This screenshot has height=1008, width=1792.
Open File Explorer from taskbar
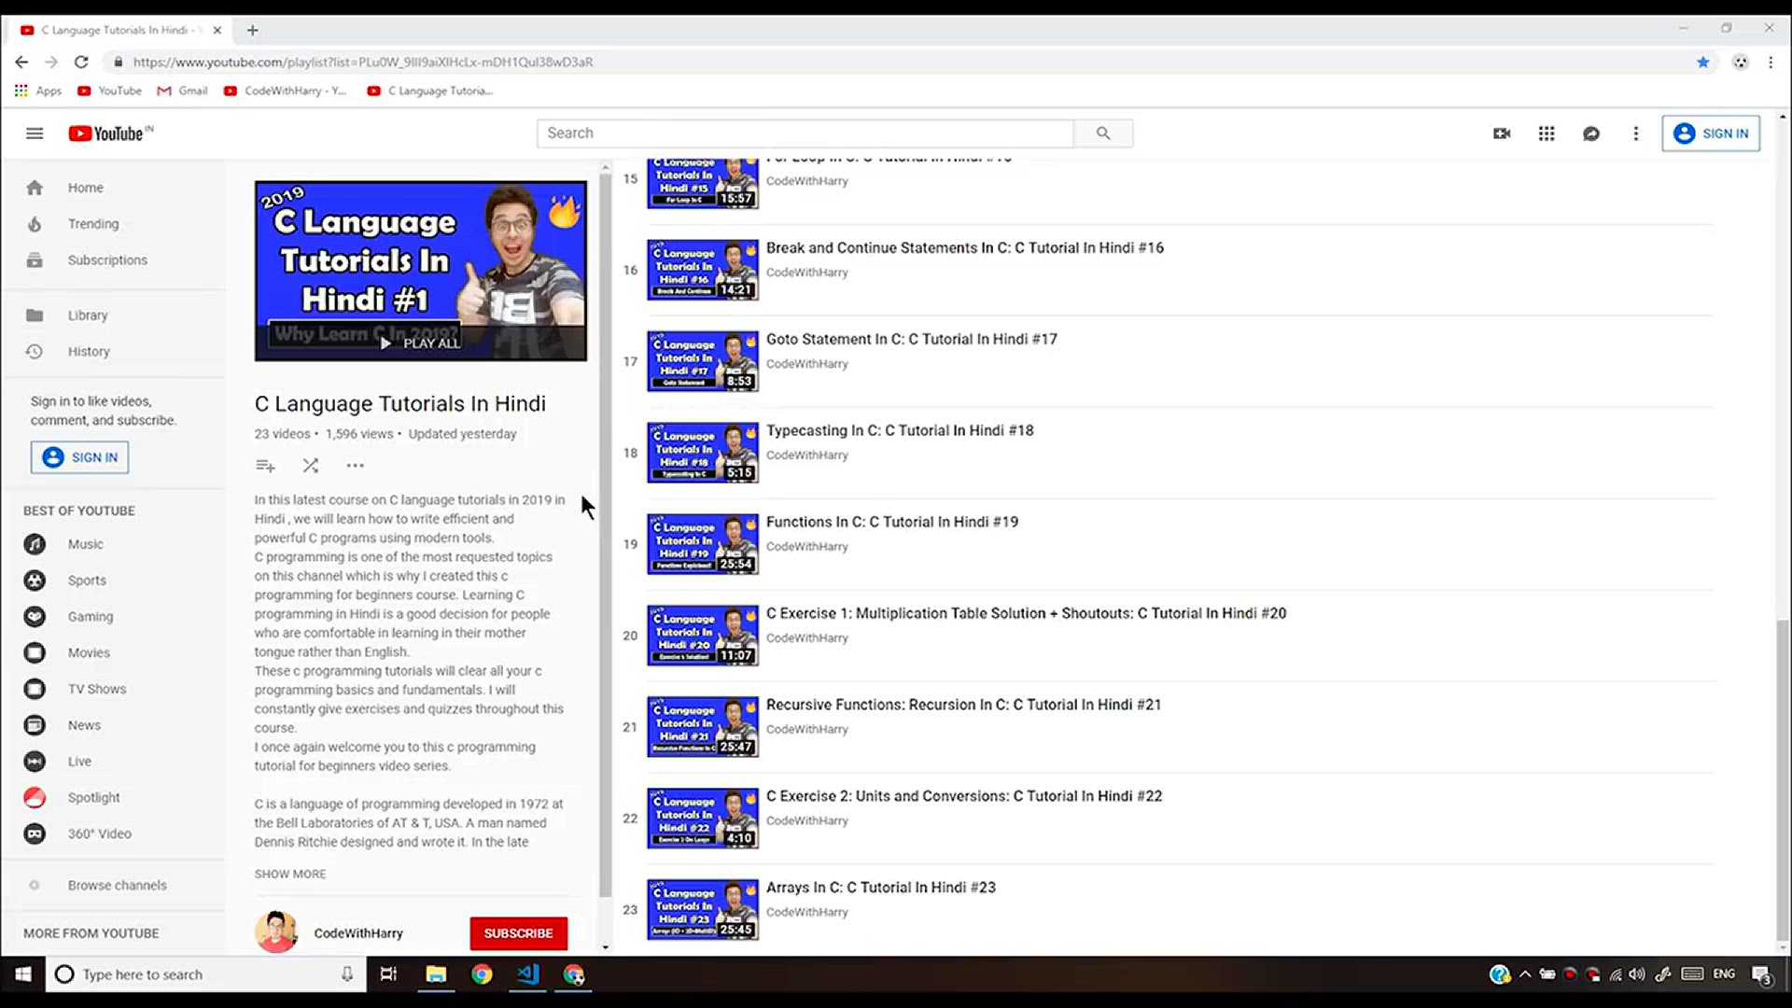click(436, 974)
